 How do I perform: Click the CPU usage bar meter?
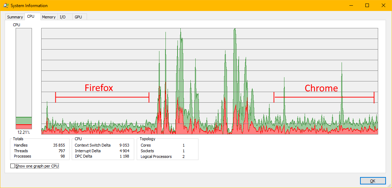24,79
